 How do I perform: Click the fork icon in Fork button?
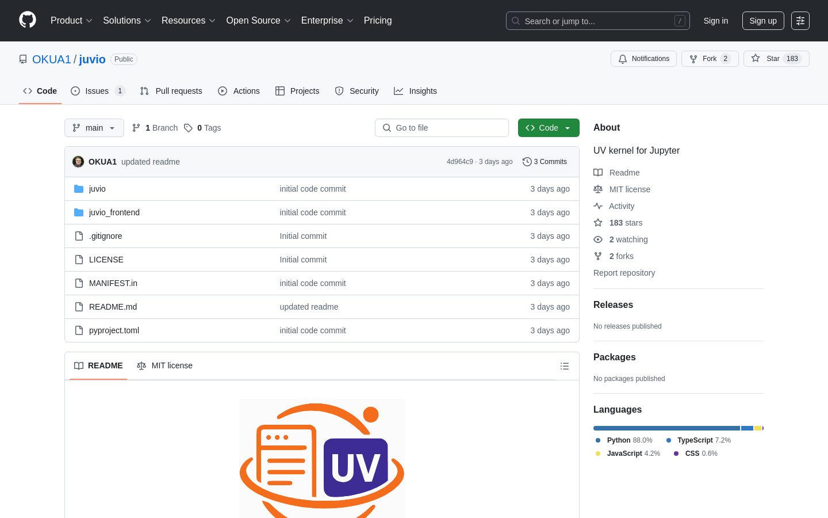(x=693, y=59)
